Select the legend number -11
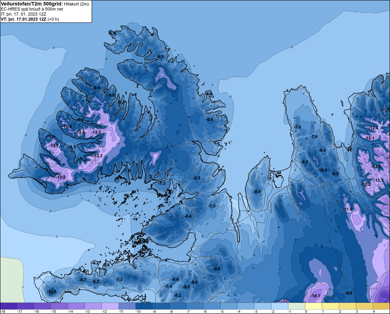The image size is (390, 314). (121, 312)
